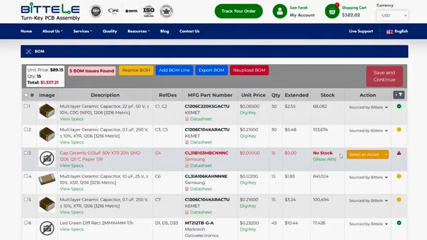Screen dimensions: 427x240
Task: Open Action dropdown for row 1
Action: pyautogui.click(x=368, y=107)
